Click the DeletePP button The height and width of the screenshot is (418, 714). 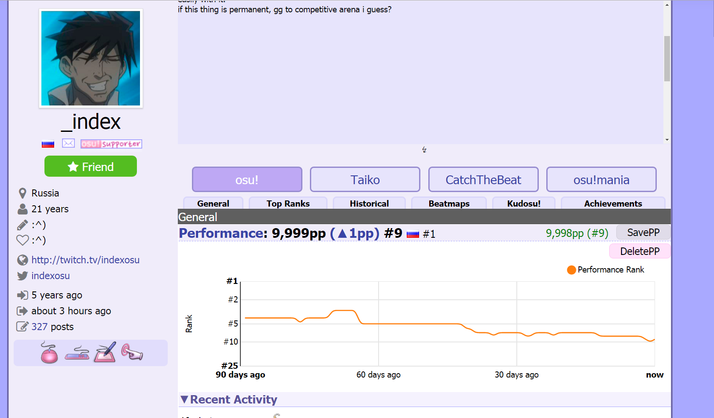[640, 251]
